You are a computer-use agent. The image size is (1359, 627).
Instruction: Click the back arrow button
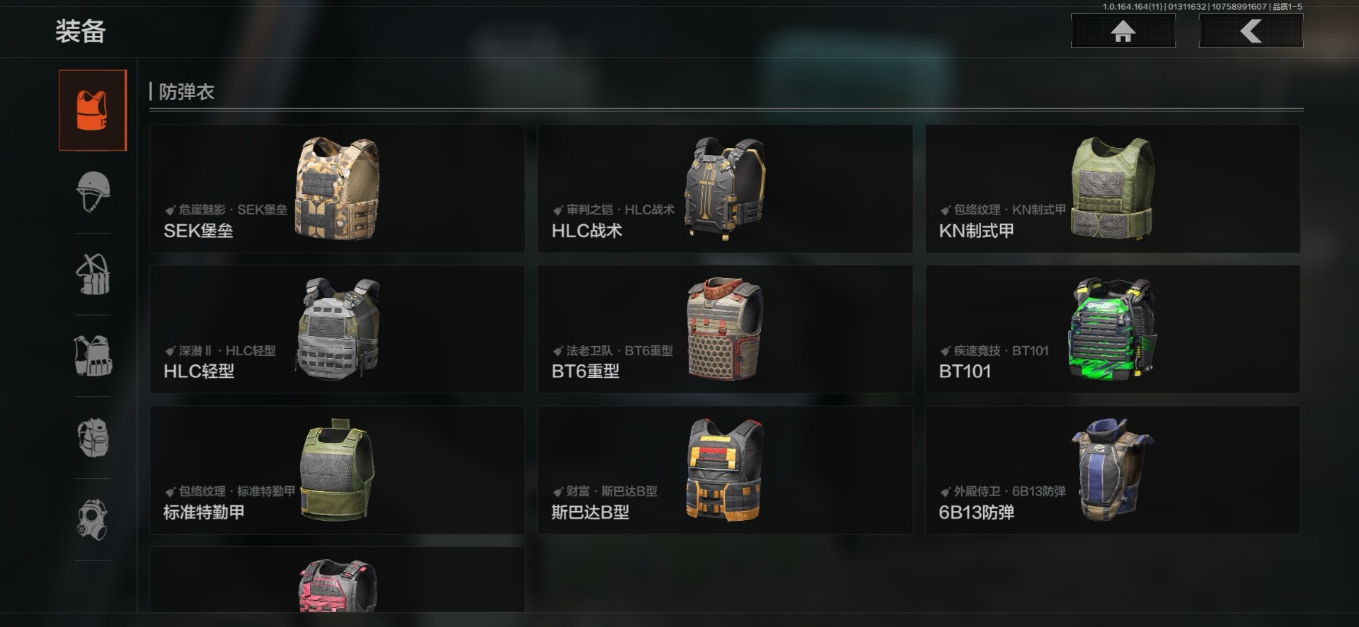click(x=1251, y=31)
